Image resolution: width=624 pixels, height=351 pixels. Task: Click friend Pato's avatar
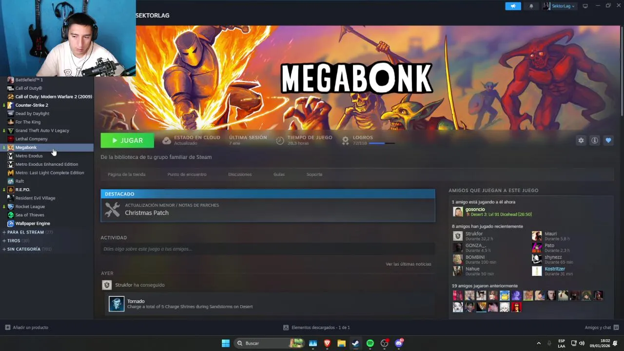click(x=537, y=248)
